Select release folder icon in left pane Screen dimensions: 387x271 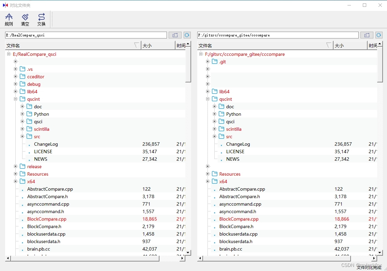coord(22,166)
